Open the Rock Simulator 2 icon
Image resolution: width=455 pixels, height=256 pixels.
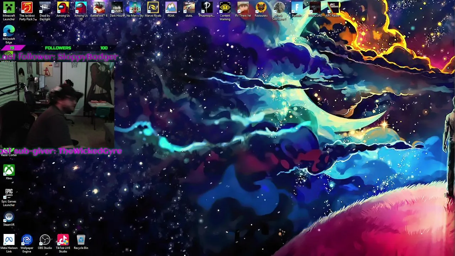click(279, 11)
